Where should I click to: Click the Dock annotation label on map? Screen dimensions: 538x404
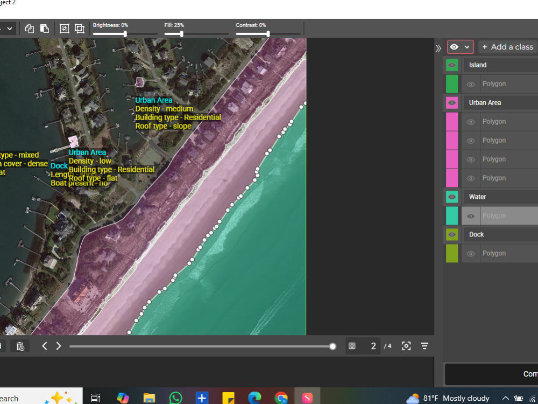point(59,166)
